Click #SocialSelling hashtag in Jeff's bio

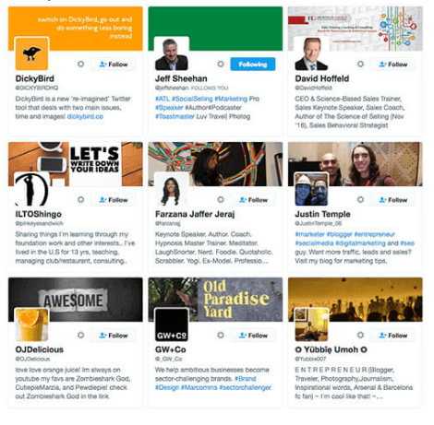tap(192, 99)
